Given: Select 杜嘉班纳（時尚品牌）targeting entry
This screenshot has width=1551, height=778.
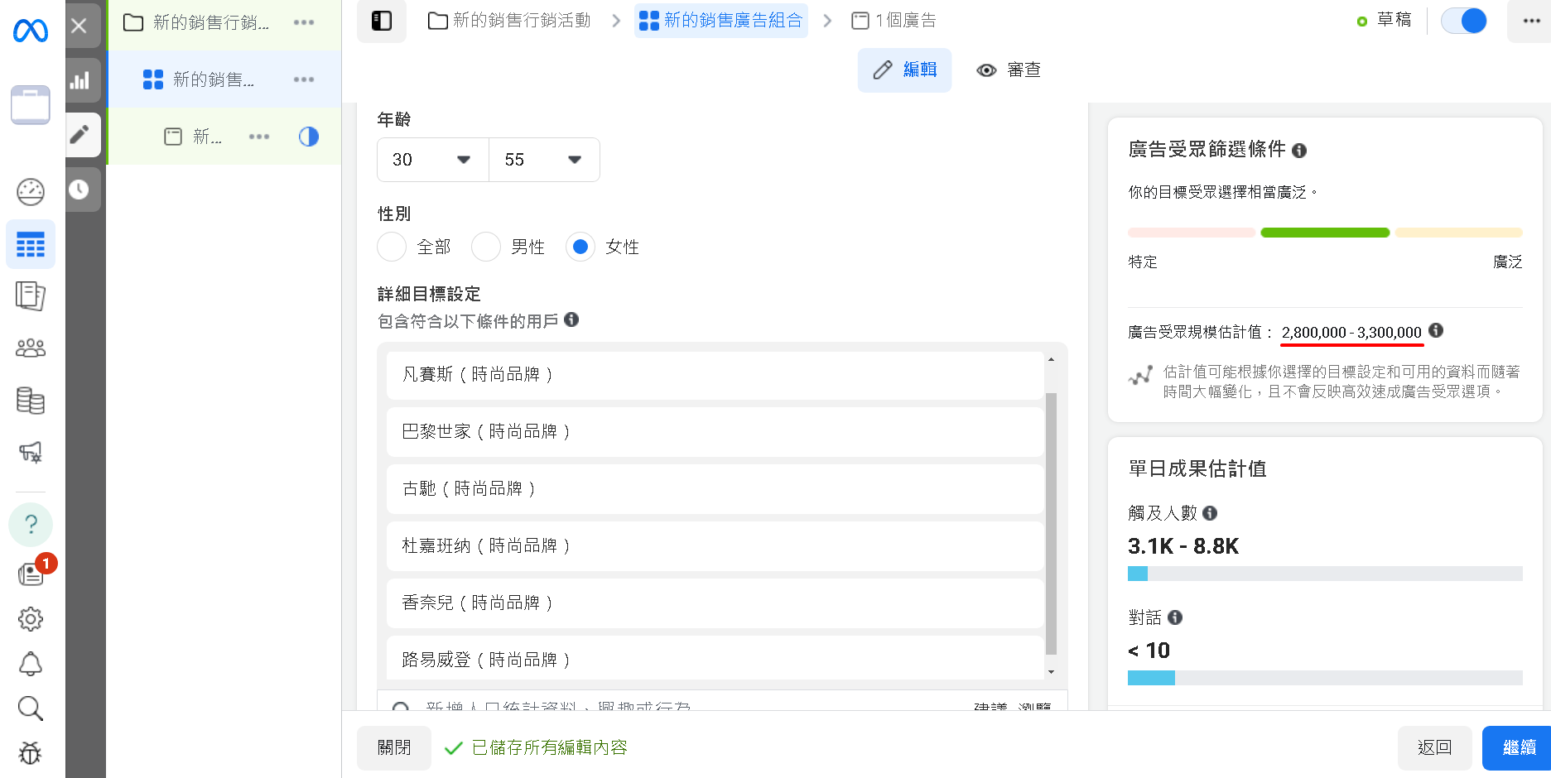Looking at the screenshot, I should (715, 546).
